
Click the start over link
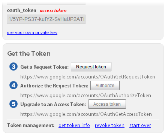[x=140, y=126]
